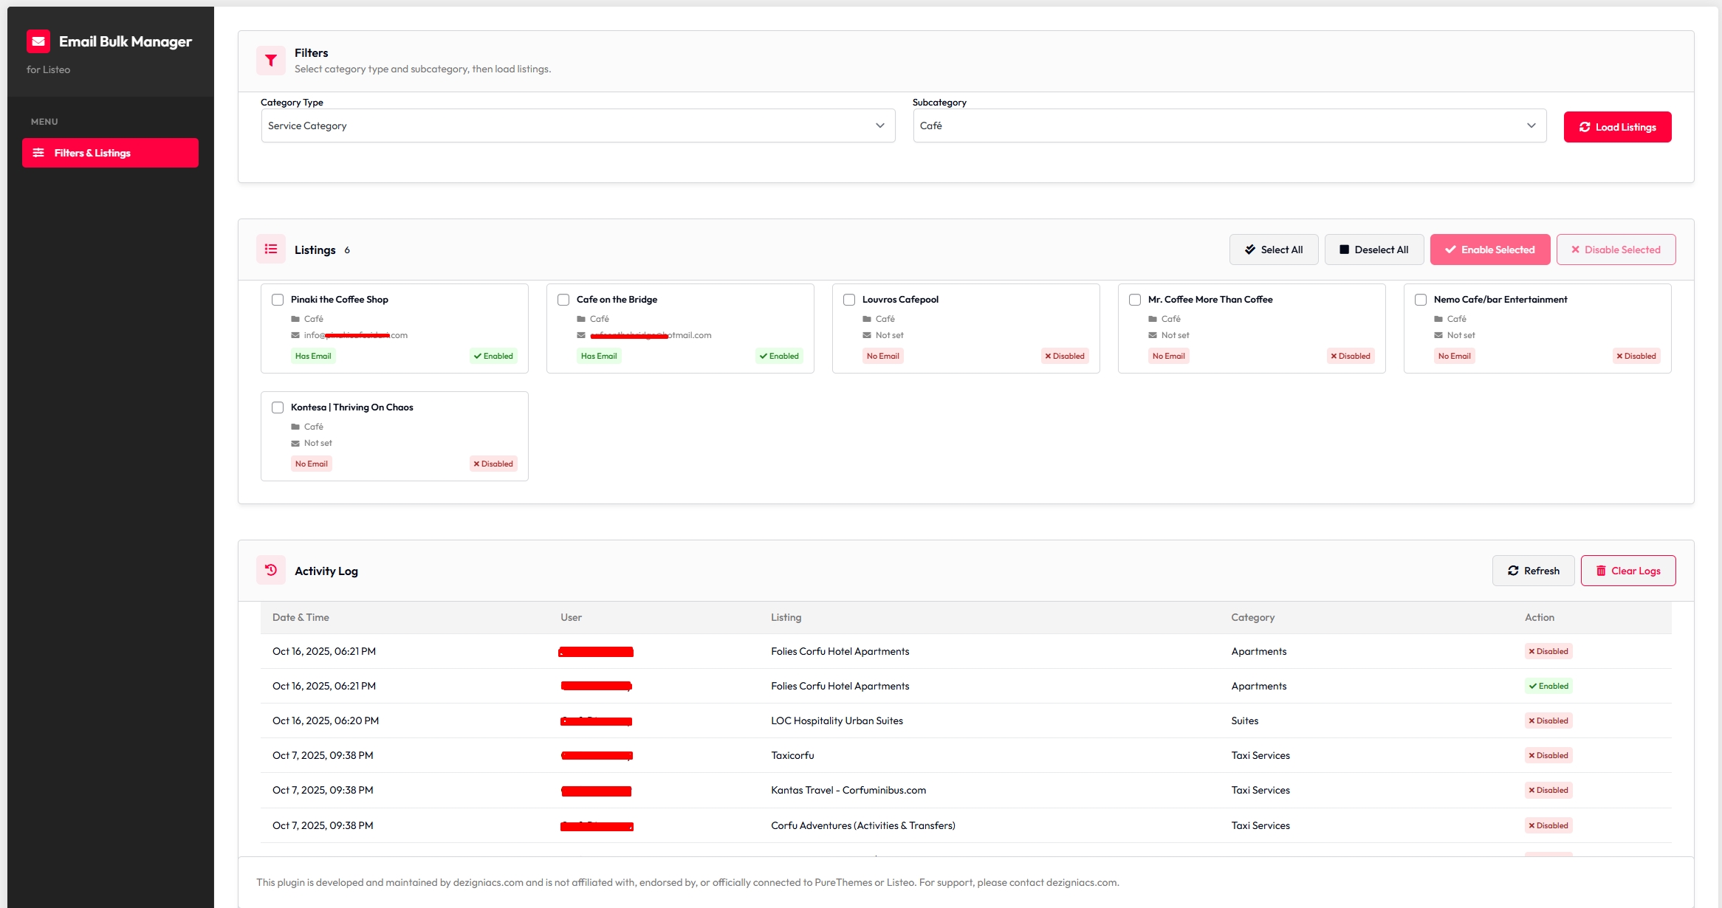Click the trash icon on Clear Logs button
Screen dimensions: 1722x908
click(x=1600, y=570)
